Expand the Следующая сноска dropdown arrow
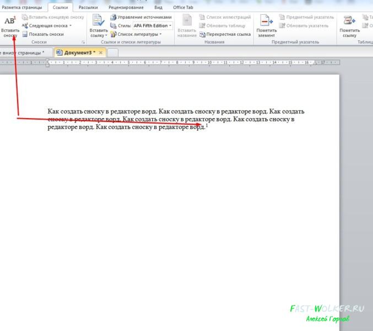This screenshot has width=373, height=331. 71,25
